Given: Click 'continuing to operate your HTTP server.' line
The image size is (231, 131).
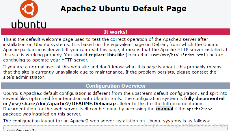Looking at the screenshot, I should pyautogui.click(x=46, y=60).
